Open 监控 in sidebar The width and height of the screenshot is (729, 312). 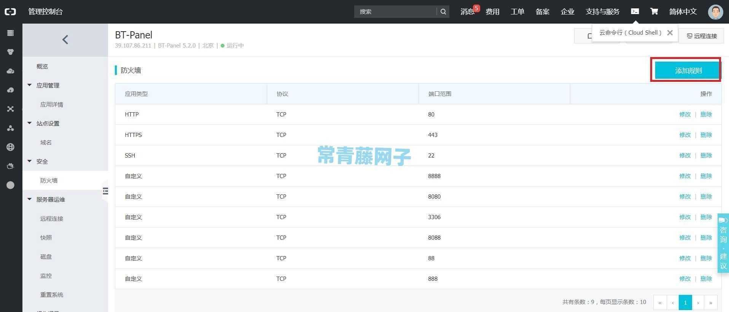pyautogui.click(x=46, y=275)
